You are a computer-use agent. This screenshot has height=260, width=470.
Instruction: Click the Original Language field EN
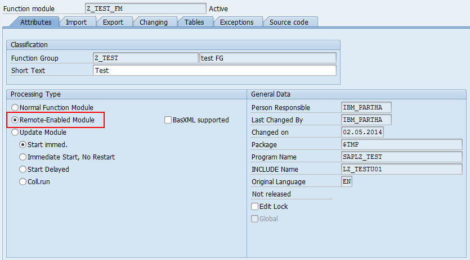click(347, 181)
